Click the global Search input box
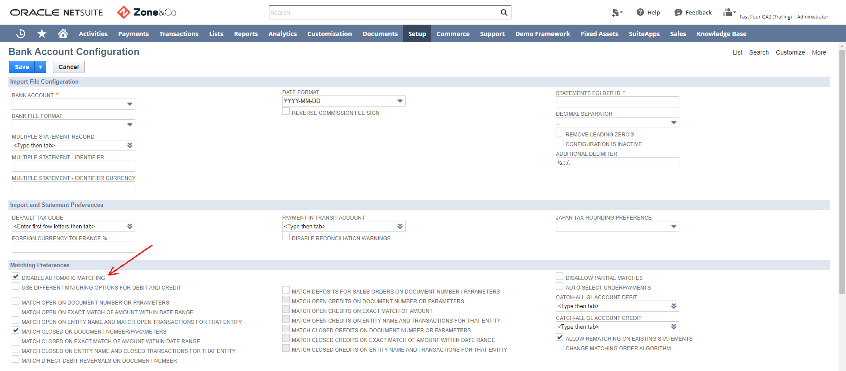The height and width of the screenshot is (371, 846). click(x=384, y=12)
